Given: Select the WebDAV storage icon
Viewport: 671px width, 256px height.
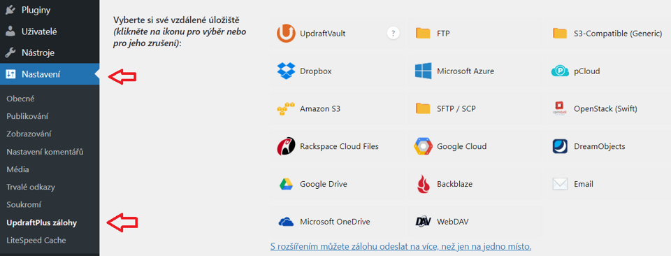Looking at the screenshot, I should [423, 222].
